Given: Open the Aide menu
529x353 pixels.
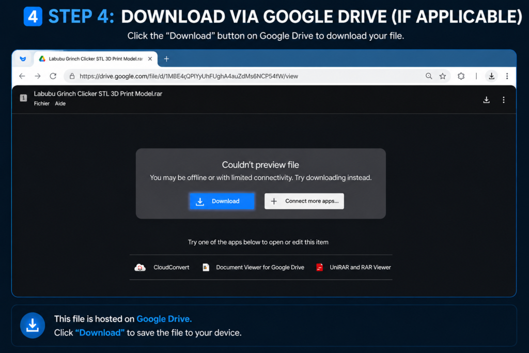Looking at the screenshot, I should pos(60,103).
